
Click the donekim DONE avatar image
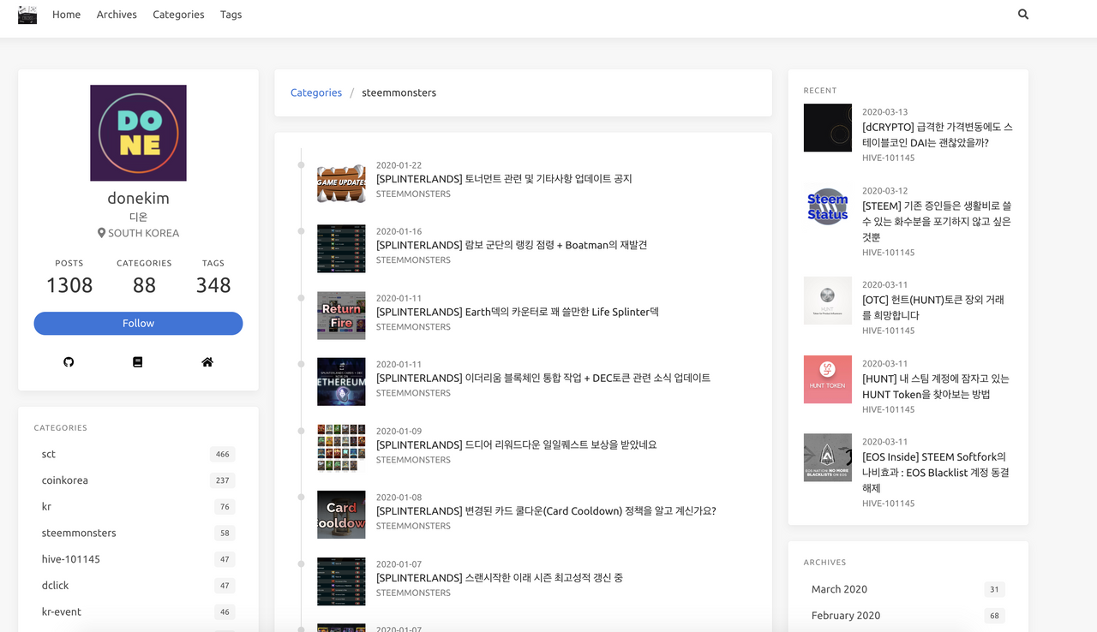pyautogui.click(x=138, y=133)
